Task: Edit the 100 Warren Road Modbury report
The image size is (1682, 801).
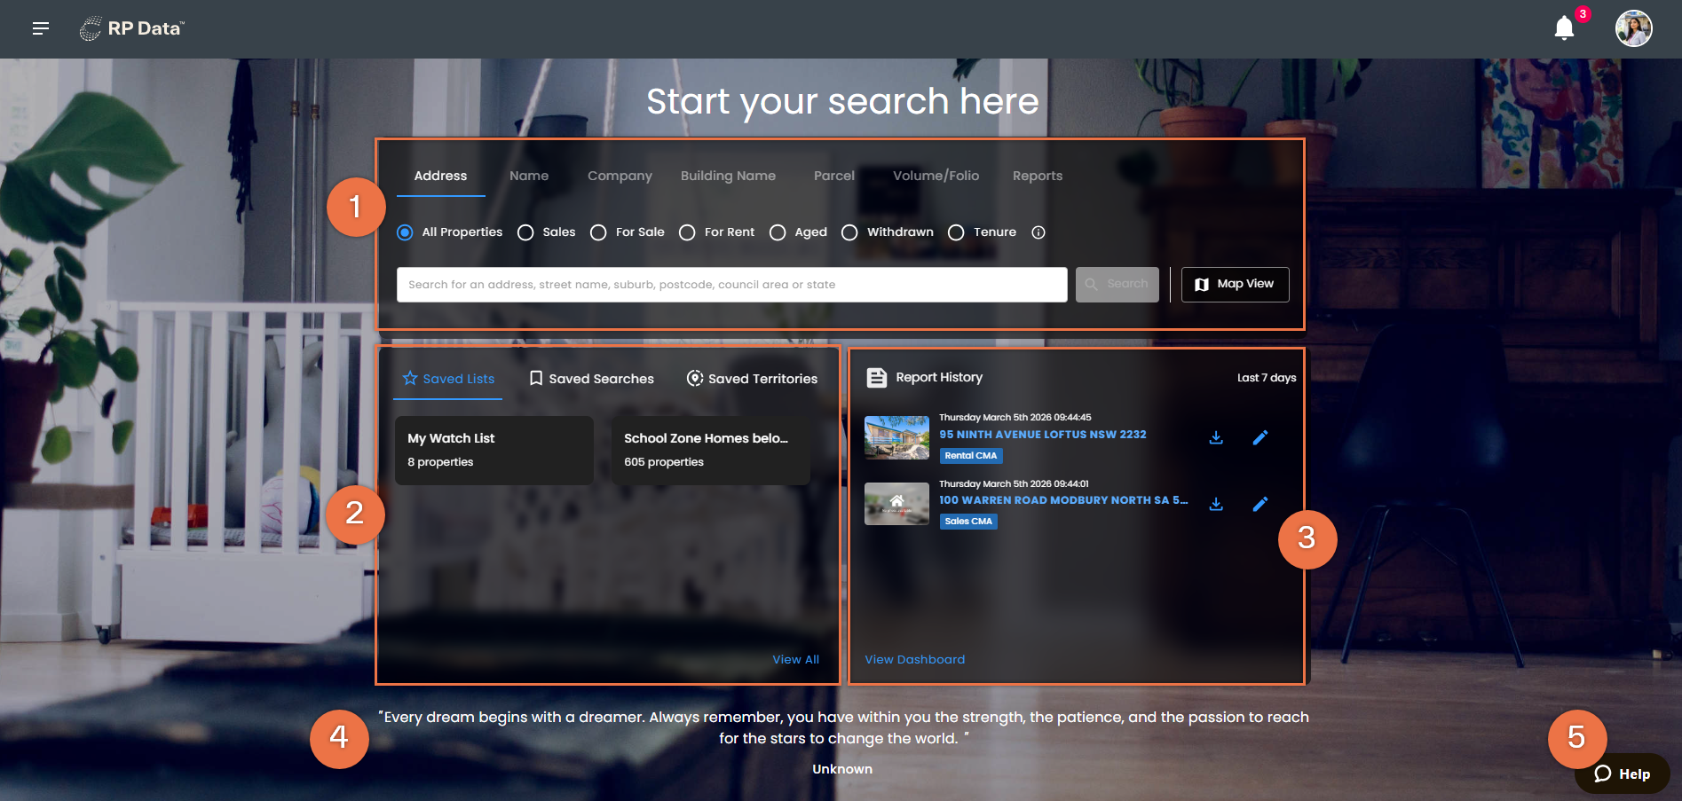Action: coord(1260,504)
